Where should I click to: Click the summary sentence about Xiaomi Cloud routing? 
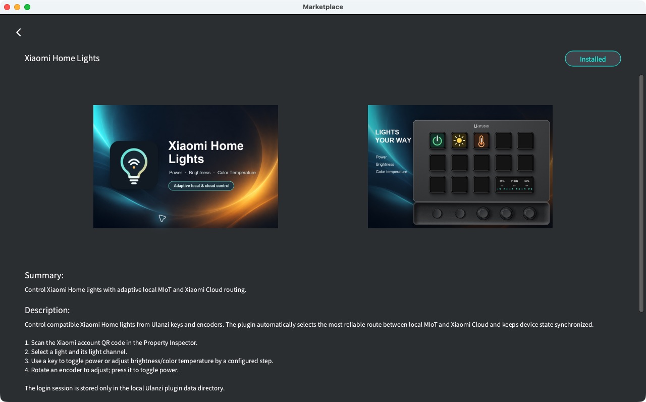(x=135, y=290)
